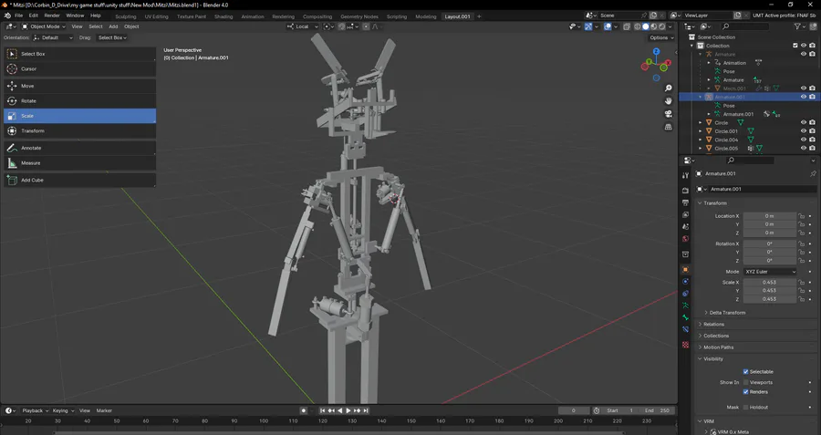Switch perspective/orthographic grid icon
This screenshot has width=821, height=435.
(668, 127)
